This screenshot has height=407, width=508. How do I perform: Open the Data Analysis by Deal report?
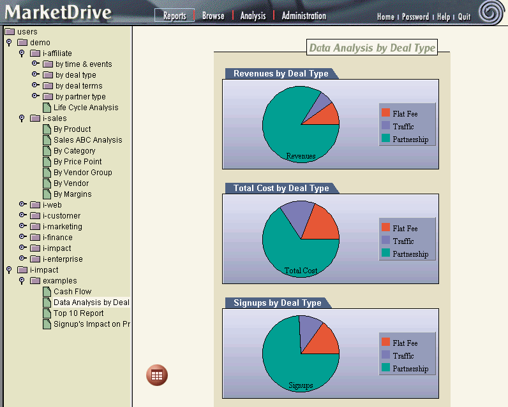(91, 303)
